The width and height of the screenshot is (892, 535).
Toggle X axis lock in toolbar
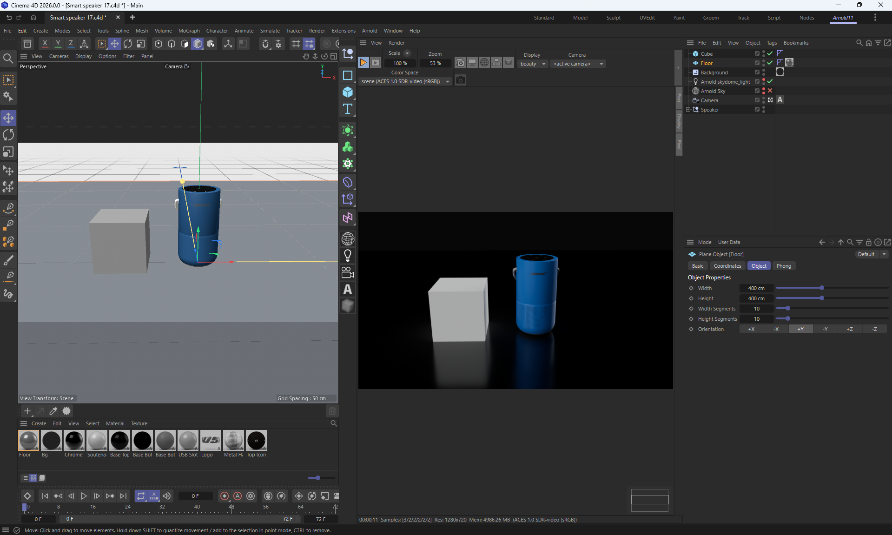click(45, 44)
